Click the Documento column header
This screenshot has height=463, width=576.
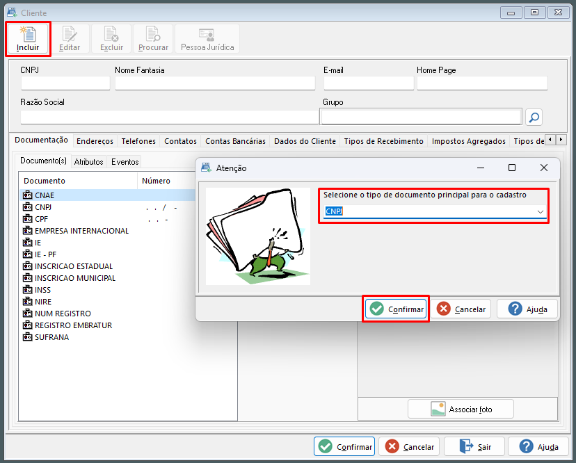click(78, 181)
